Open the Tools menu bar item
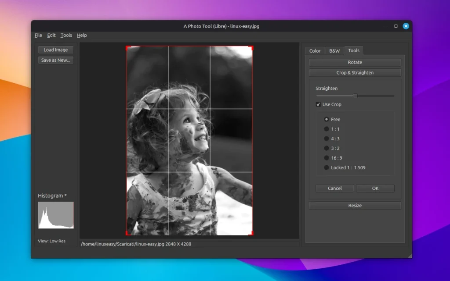 (x=66, y=35)
